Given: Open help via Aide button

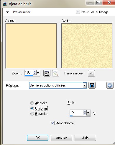Looking at the screenshot, I should click(x=85, y=138).
